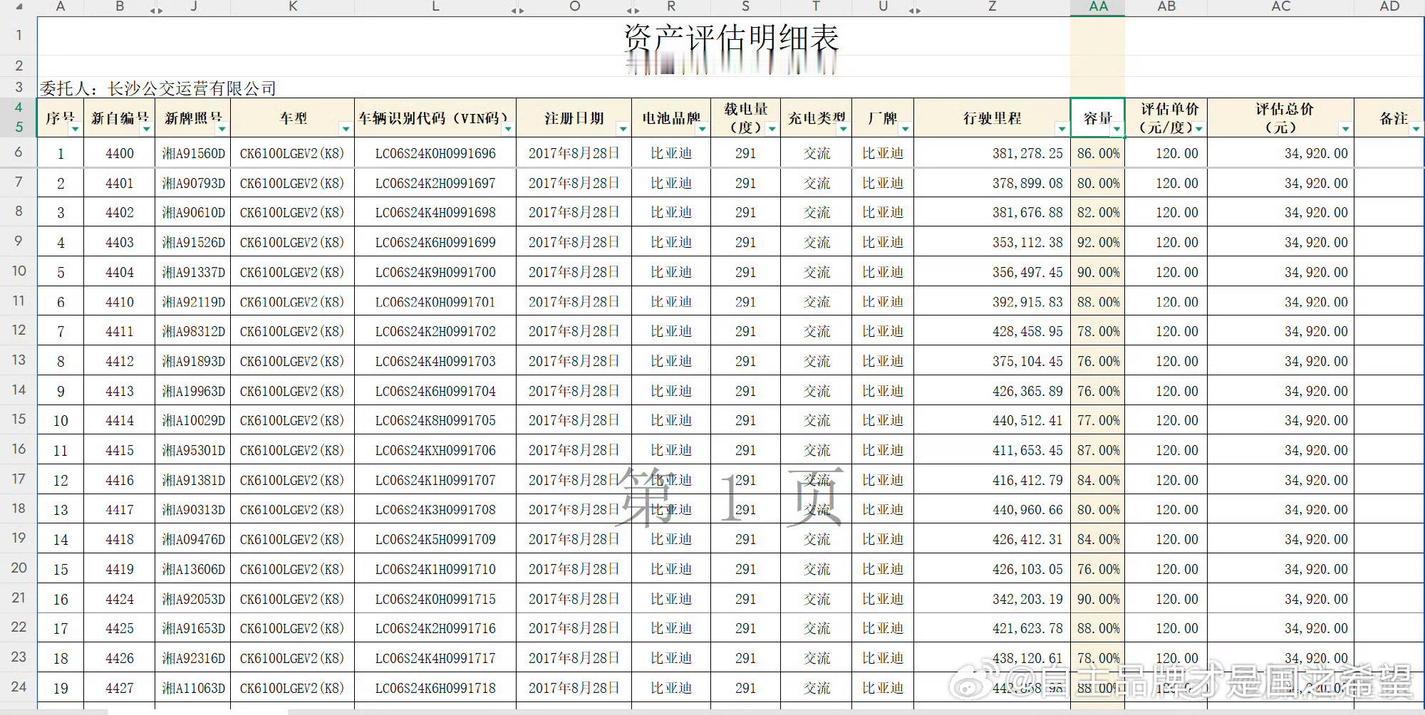Open the 充电类型 filter dropdown arrow
Viewport: 1425px width, 715px height.
click(843, 129)
